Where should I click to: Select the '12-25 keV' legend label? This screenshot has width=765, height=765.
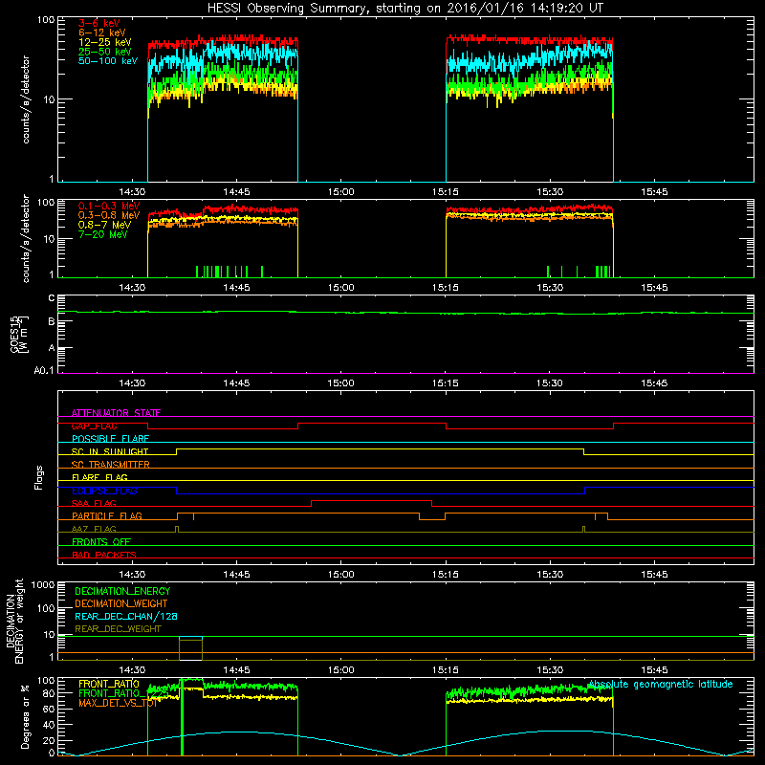point(105,42)
